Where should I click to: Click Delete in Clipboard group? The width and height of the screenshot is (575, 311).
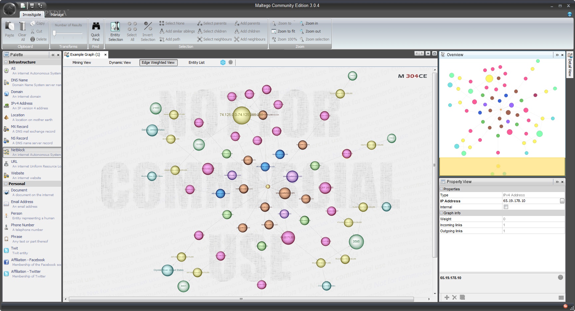(39, 39)
